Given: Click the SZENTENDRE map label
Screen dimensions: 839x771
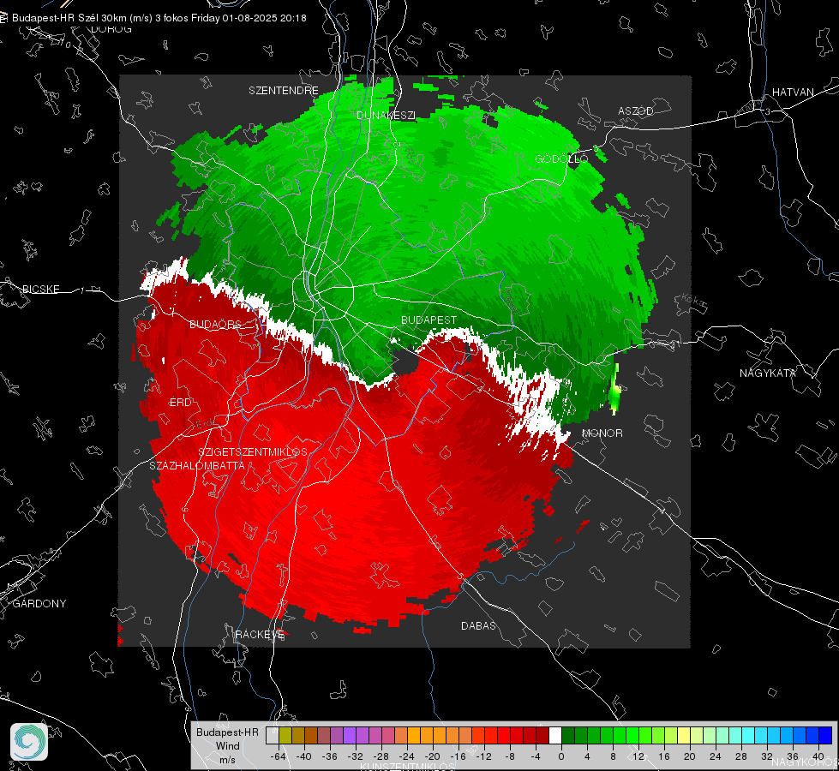Looking at the screenshot, I should pyautogui.click(x=284, y=91).
